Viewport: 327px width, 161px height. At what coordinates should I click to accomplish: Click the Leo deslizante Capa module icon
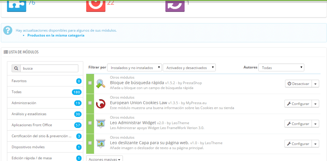101,144
